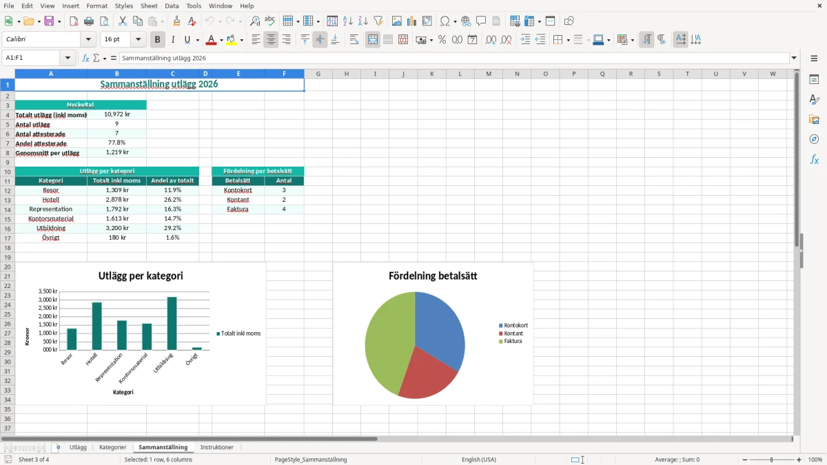Viewport: 827px width, 465px height.
Task: Switch to the Instruktioner sheet tab
Action: [x=217, y=447]
